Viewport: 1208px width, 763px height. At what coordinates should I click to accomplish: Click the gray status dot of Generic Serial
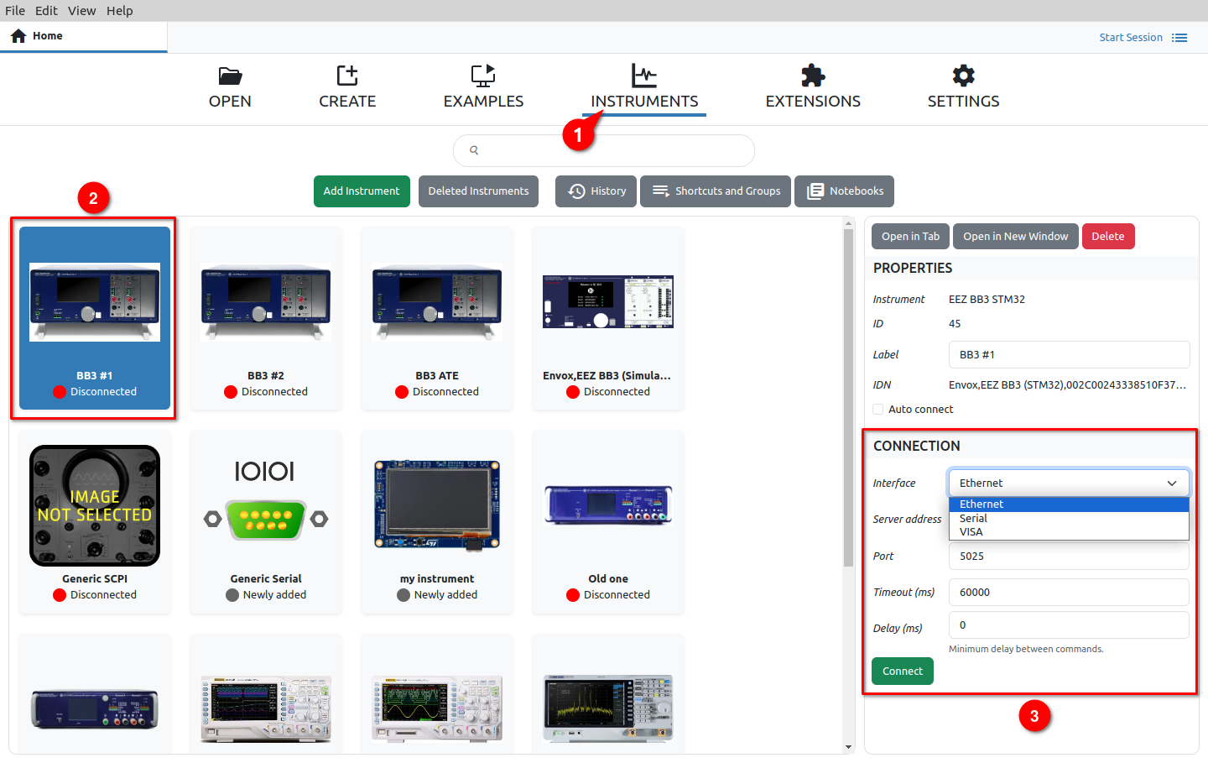click(232, 595)
